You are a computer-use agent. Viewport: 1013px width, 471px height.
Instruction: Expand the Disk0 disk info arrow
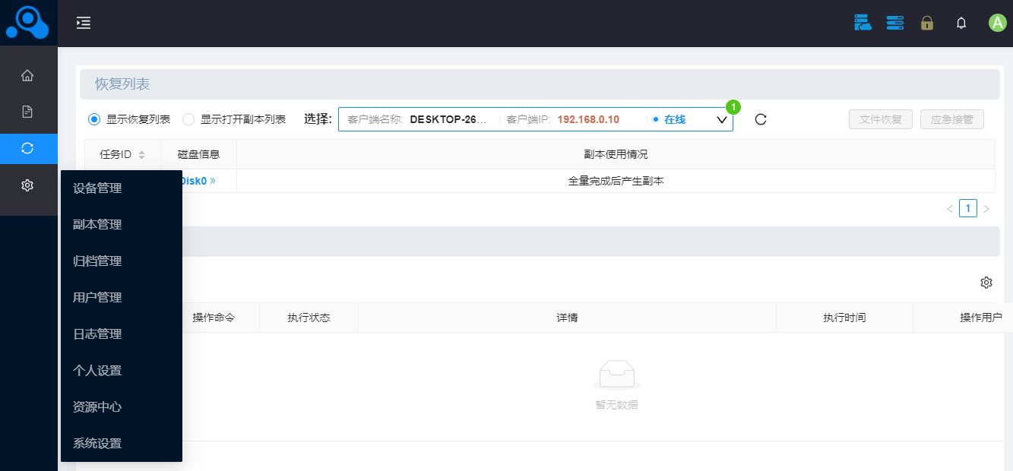(x=213, y=181)
